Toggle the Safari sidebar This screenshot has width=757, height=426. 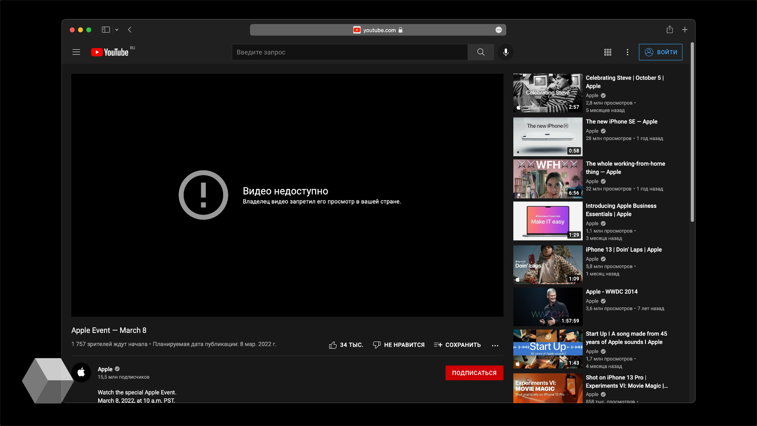(x=106, y=30)
